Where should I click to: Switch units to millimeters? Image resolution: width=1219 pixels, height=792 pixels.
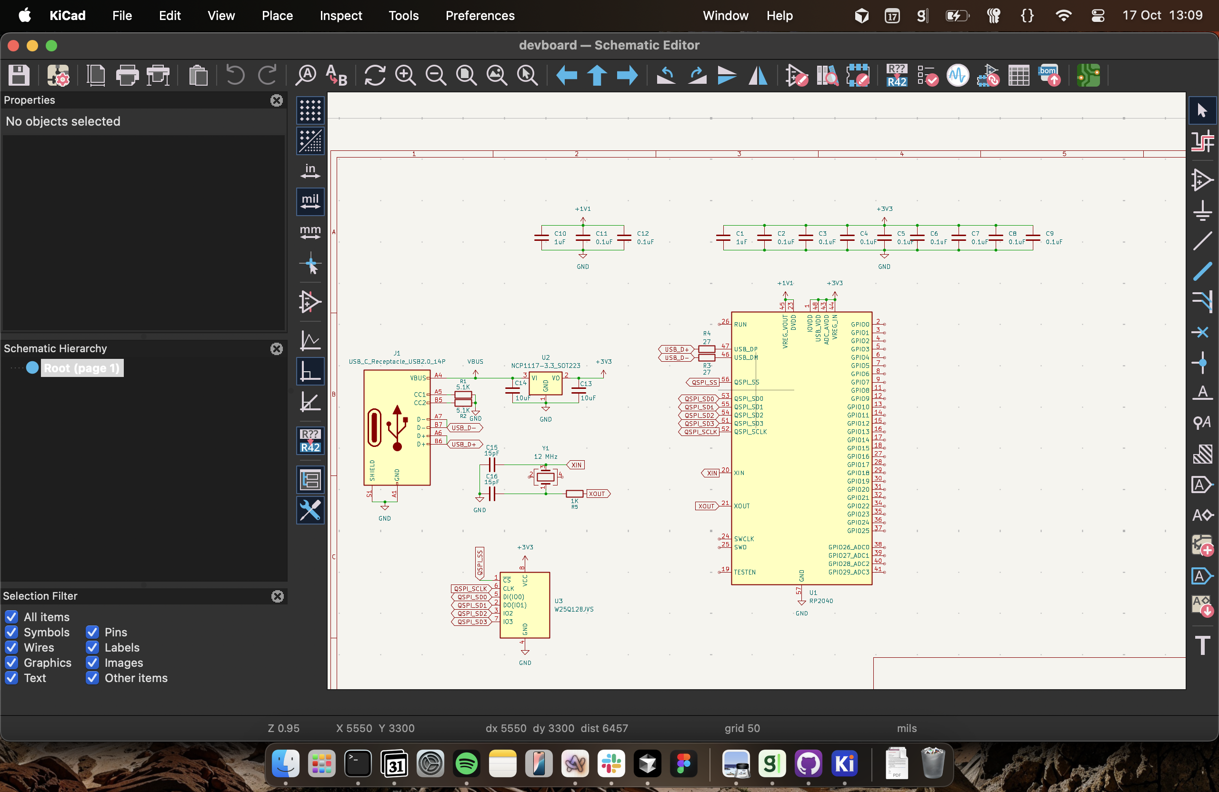click(x=310, y=232)
